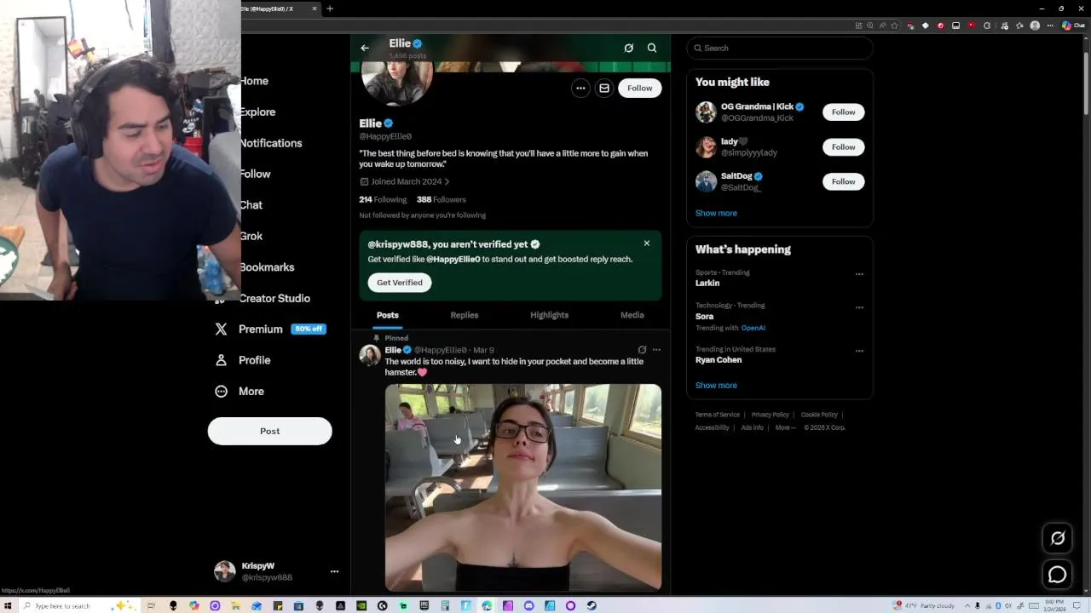
Task: Open Grok in the sidebar
Action: pos(251,236)
